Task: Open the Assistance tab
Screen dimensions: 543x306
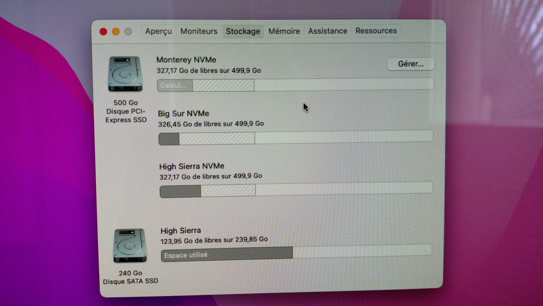Action: tap(327, 31)
